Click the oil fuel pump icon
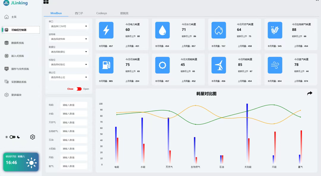This screenshot has height=176, width=321. (x=106, y=65)
